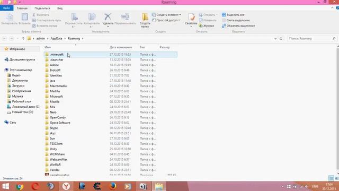The width and height of the screenshot is (339, 191).
Task: Click in the Search Roaming input field
Action: [309, 39]
